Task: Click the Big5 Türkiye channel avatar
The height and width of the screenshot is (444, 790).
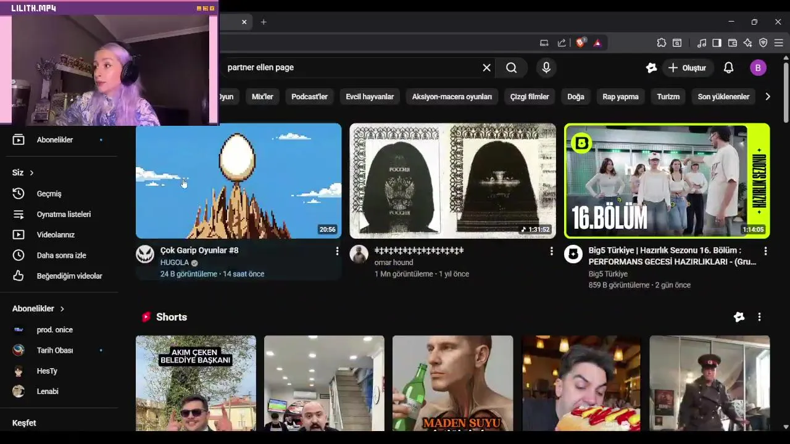Action: pyautogui.click(x=573, y=254)
